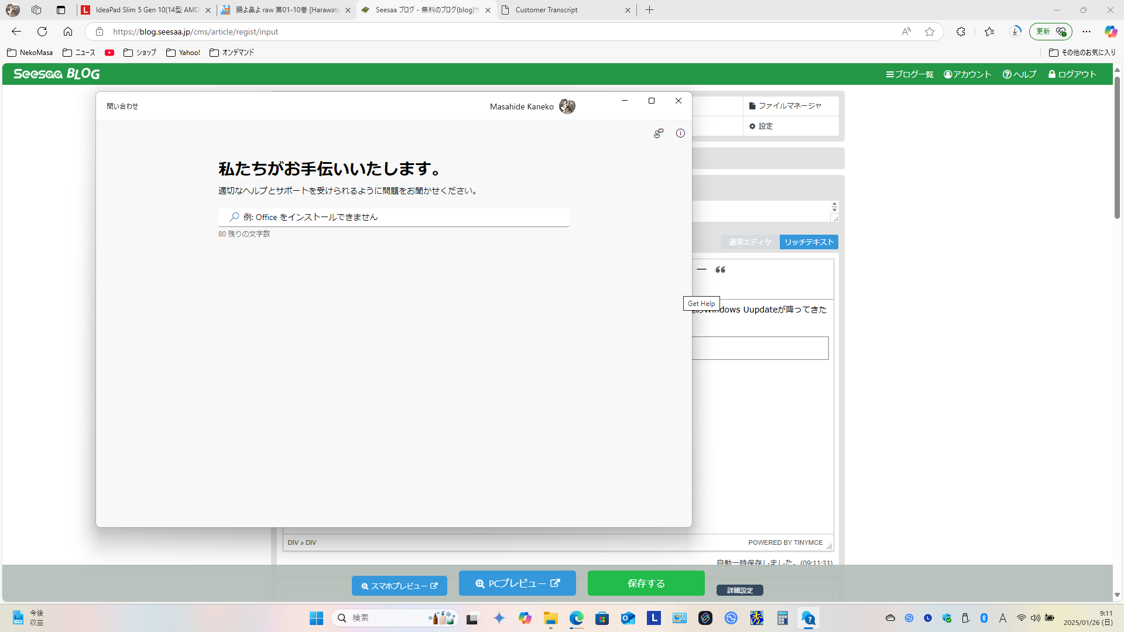Click the Bluetooth tray icon
Viewport: 1124px width, 632px height.
click(984, 618)
